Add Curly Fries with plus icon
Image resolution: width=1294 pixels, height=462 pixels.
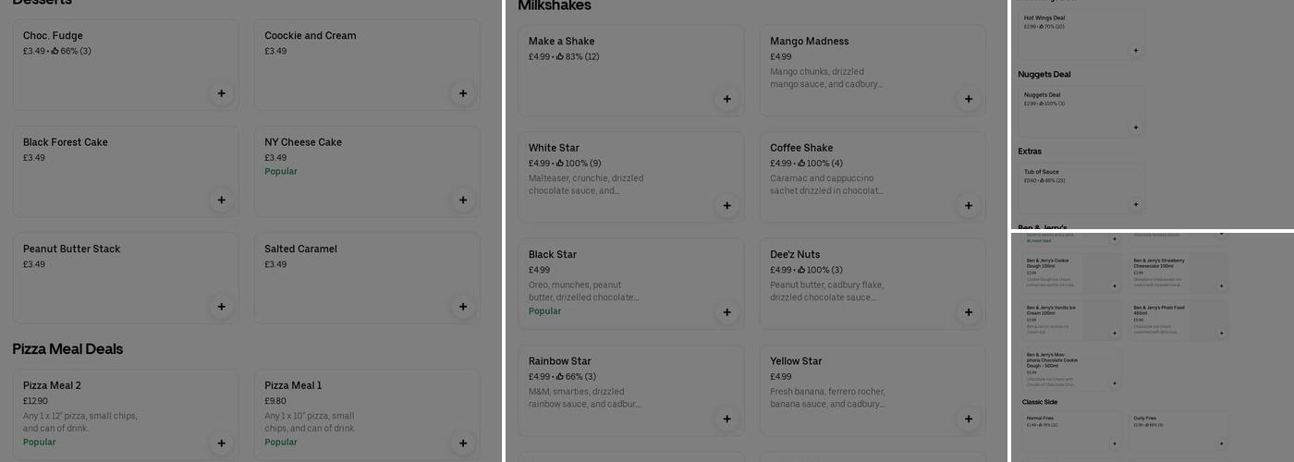[1222, 444]
